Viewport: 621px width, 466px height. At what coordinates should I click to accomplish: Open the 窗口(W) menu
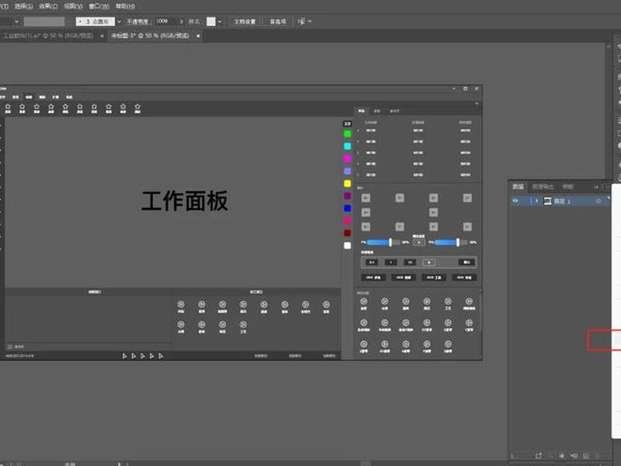[99, 6]
